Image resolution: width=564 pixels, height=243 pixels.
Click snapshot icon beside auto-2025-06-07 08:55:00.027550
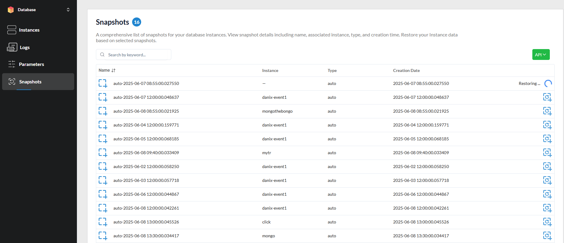pos(103,83)
